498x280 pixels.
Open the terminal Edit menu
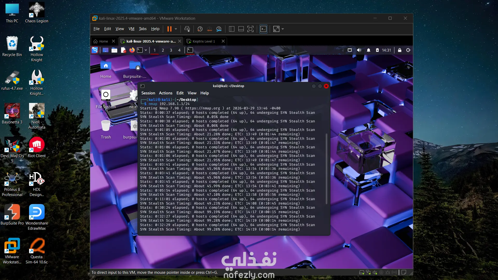(x=180, y=93)
